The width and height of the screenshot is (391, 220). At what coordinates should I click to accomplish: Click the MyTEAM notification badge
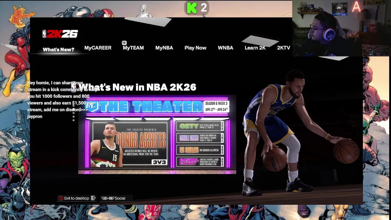[x=124, y=43]
